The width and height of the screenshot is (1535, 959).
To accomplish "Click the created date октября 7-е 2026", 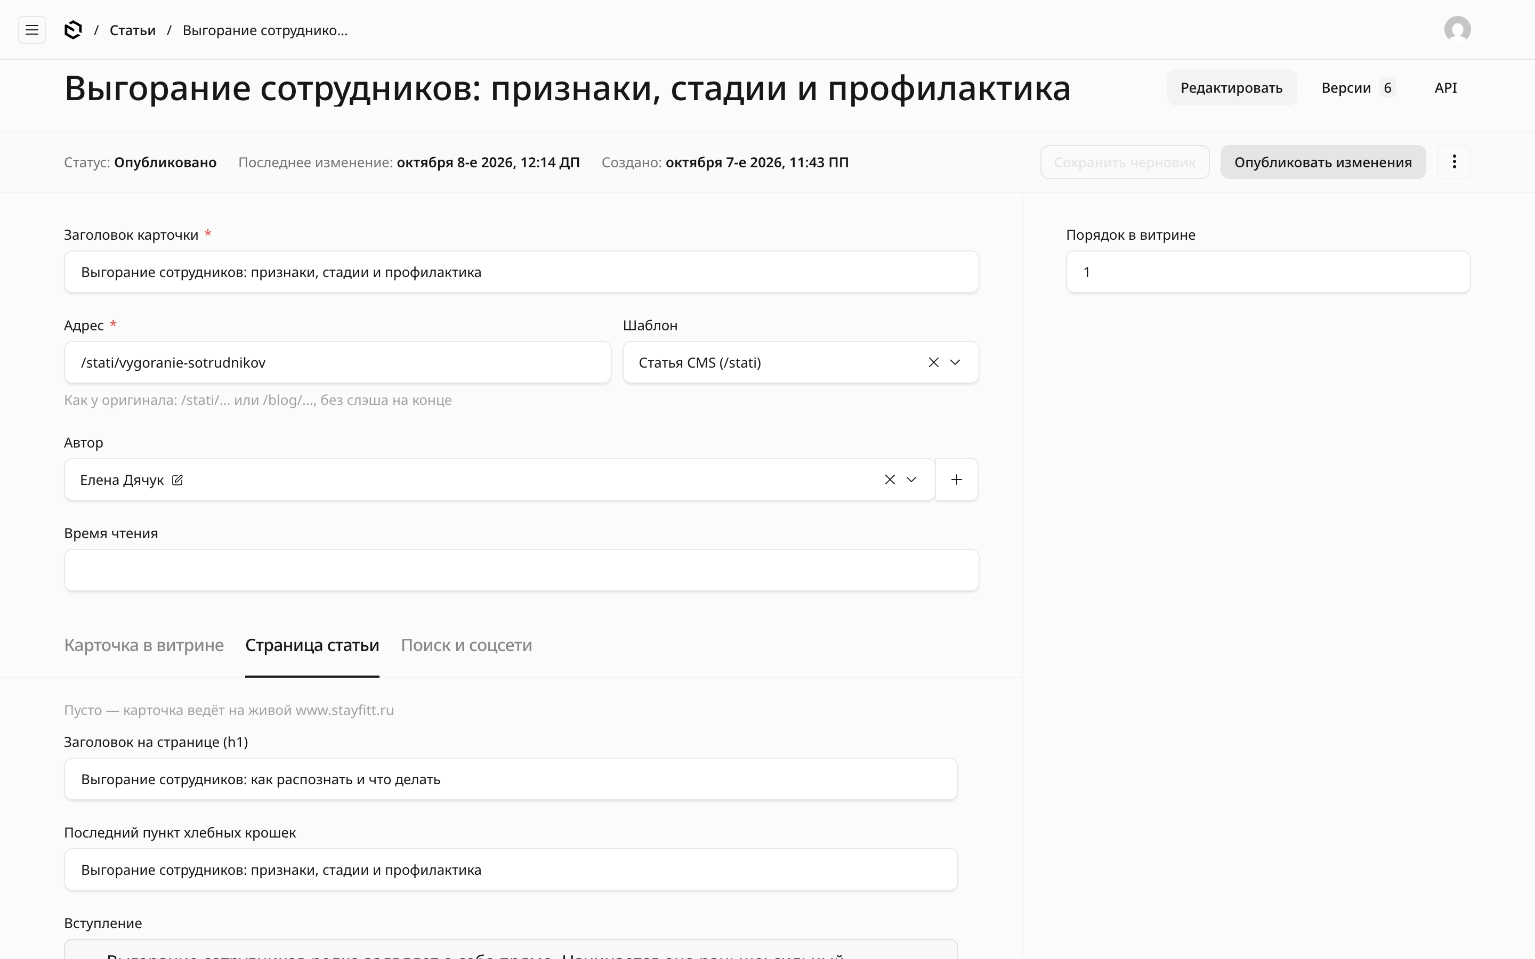I will click(x=757, y=162).
